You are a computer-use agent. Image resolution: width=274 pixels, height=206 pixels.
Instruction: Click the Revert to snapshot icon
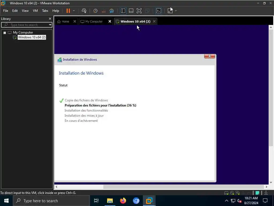(104, 11)
